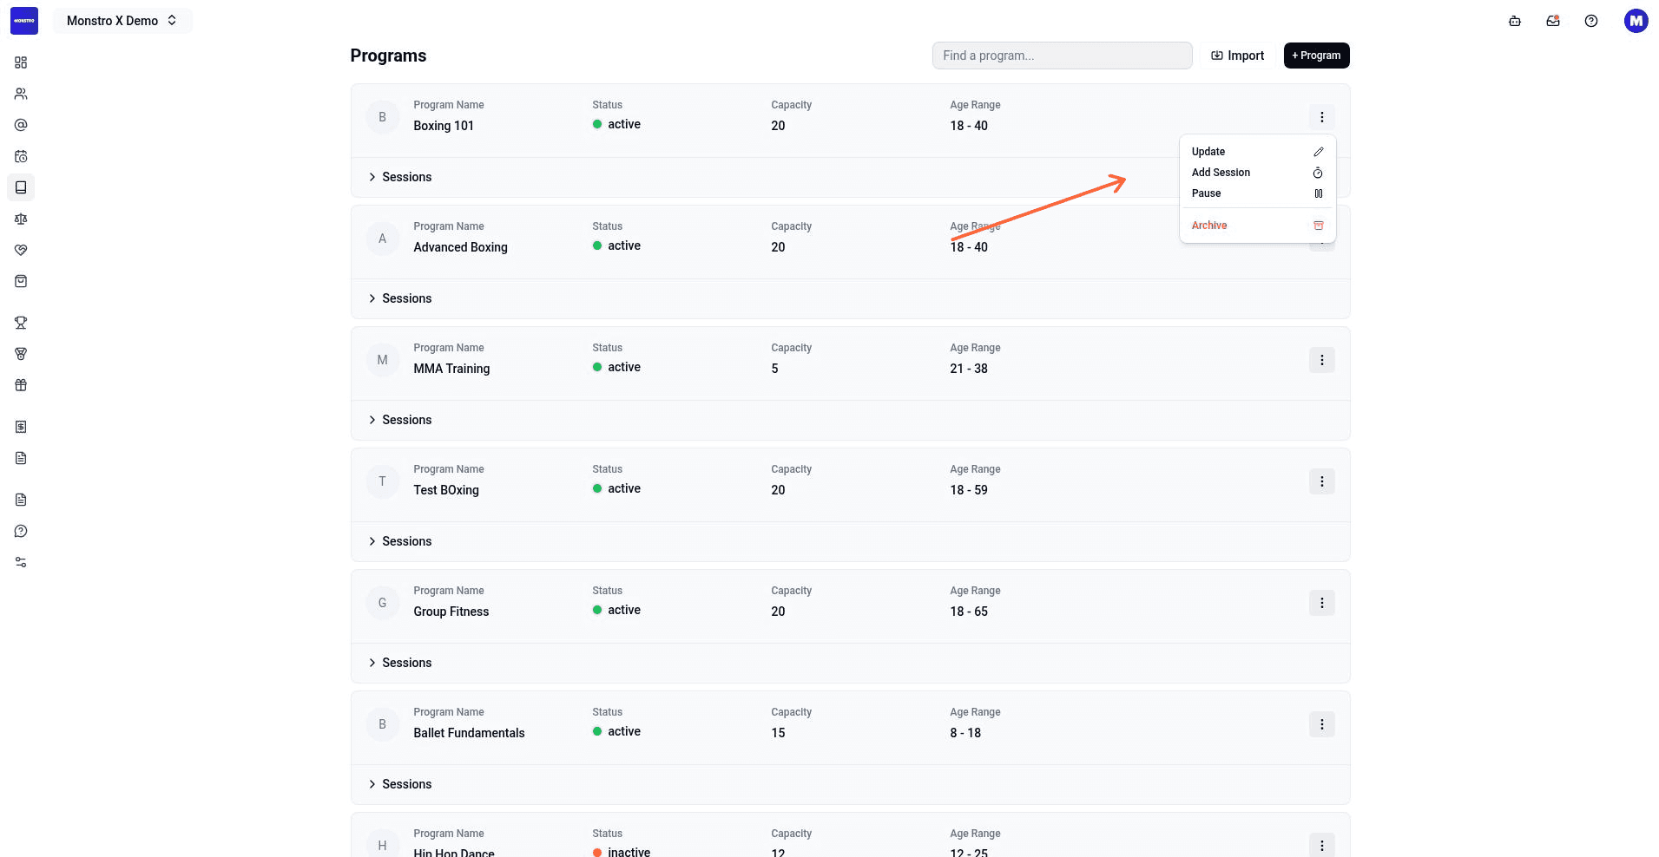Choose Add Session from the context menu
1659x857 pixels.
(1257, 173)
